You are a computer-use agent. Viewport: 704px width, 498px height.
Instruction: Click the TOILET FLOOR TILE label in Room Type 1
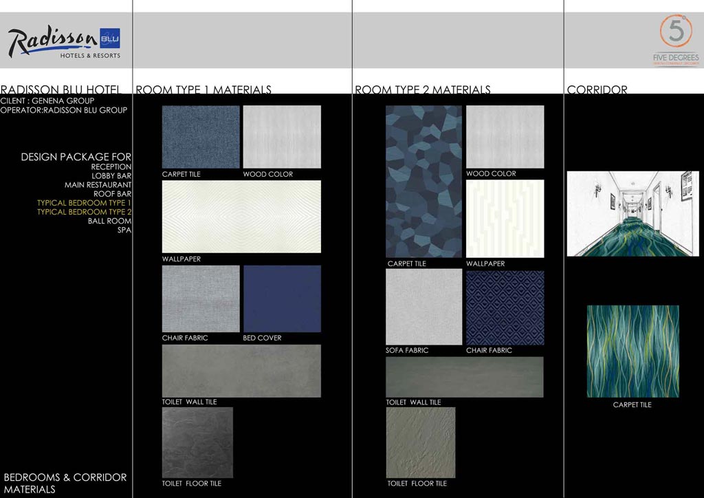pyautogui.click(x=192, y=484)
